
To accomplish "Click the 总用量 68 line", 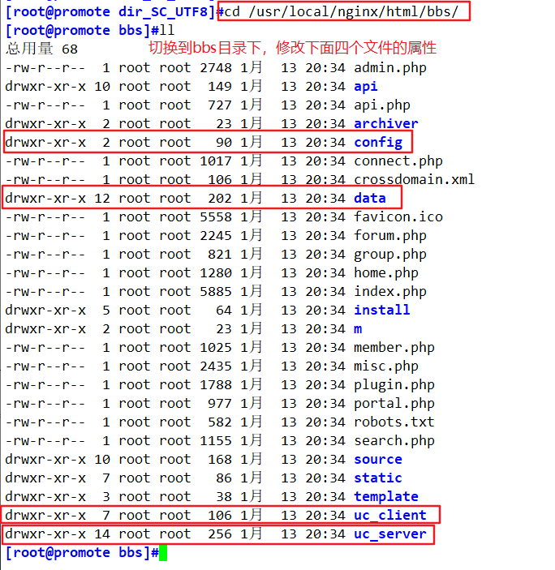I will pyautogui.click(x=41, y=49).
